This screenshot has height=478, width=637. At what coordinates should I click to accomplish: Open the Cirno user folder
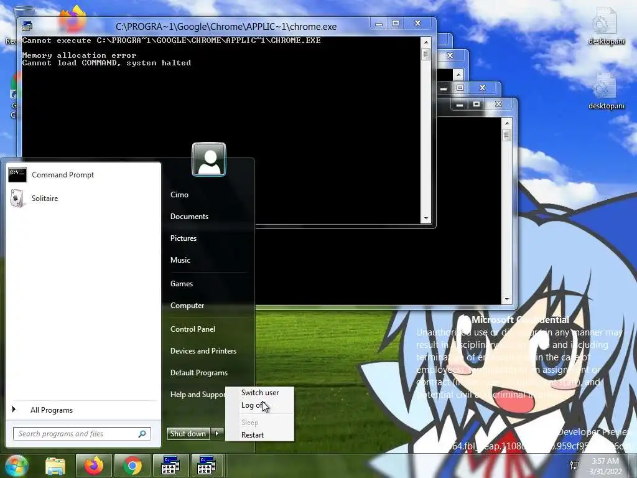pyautogui.click(x=179, y=195)
